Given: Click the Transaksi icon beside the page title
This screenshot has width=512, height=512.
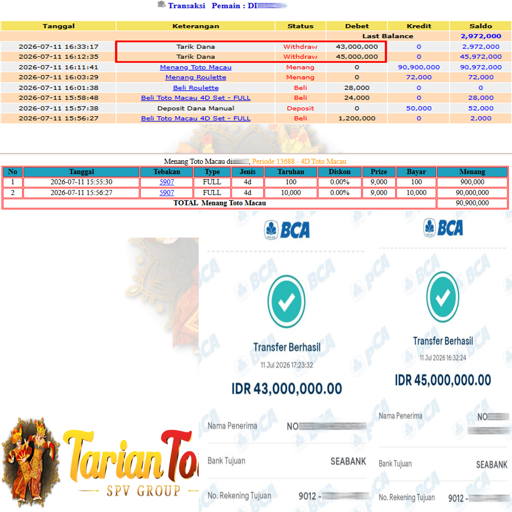Looking at the screenshot, I should (x=161, y=4).
